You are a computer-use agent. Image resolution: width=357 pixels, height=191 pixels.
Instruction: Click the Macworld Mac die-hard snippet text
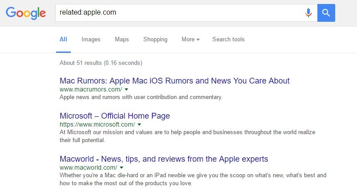(x=193, y=179)
